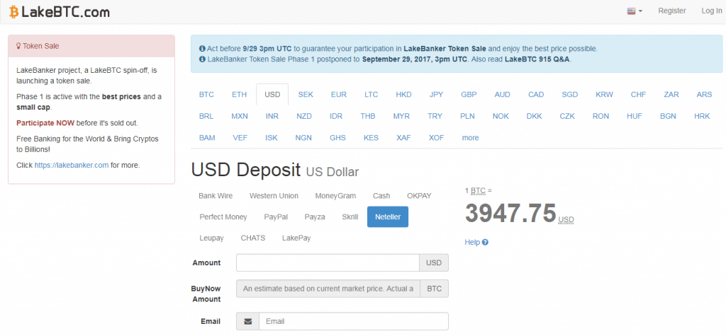
Task: Switch to the SEK currency tab
Action: [306, 94]
